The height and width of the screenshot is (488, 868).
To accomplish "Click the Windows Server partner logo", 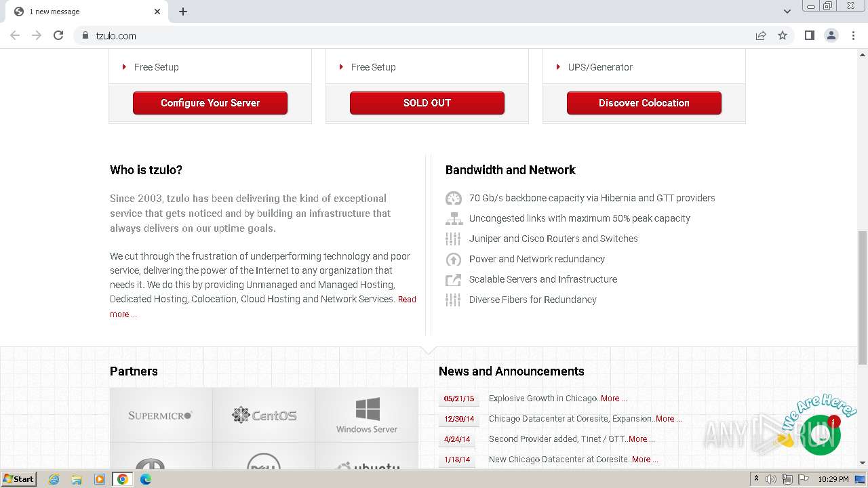I will (367, 415).
